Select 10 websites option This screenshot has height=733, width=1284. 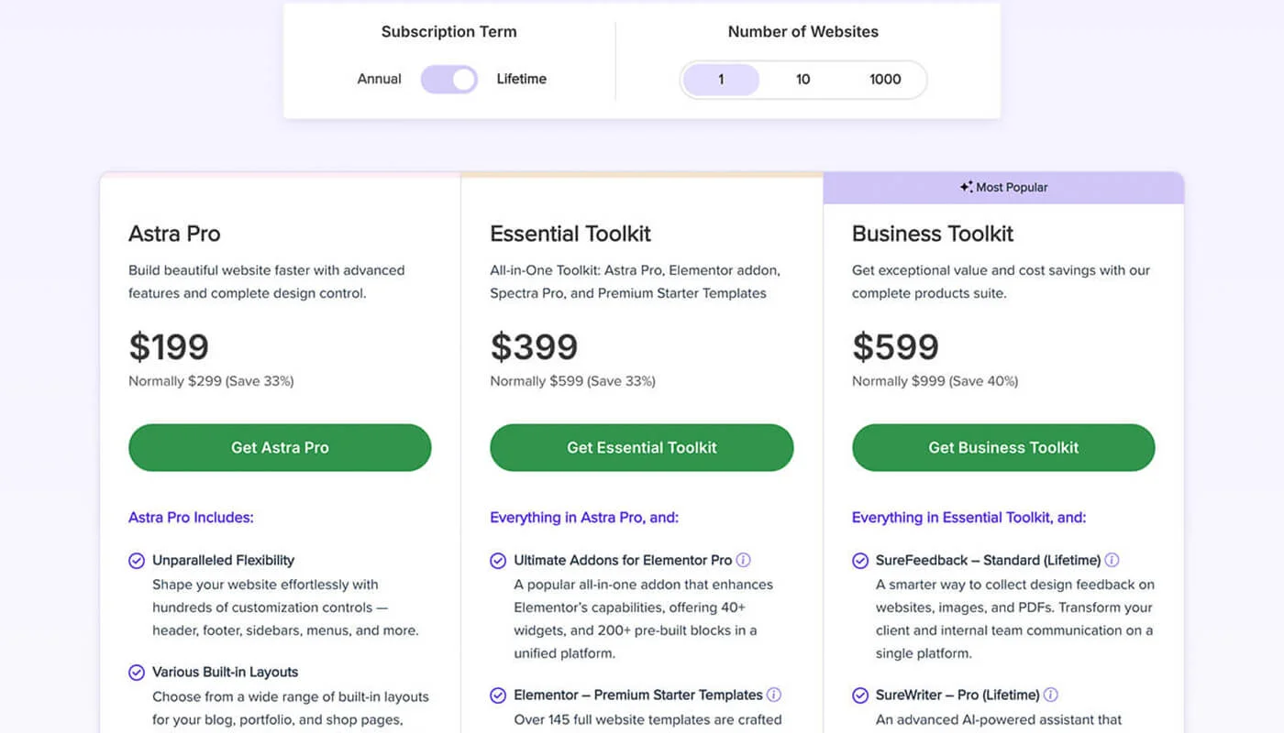pos(802,80)
